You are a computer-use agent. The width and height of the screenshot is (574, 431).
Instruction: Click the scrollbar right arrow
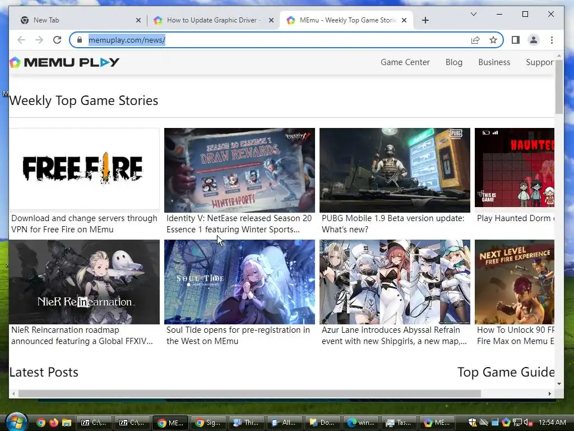pyautogui.click(x=549, y=393)
